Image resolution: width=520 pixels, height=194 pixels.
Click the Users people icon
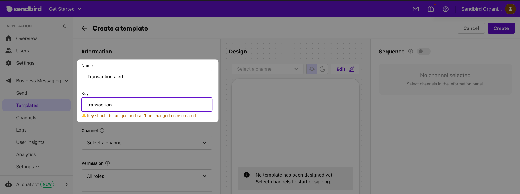[x=9, y=51]
